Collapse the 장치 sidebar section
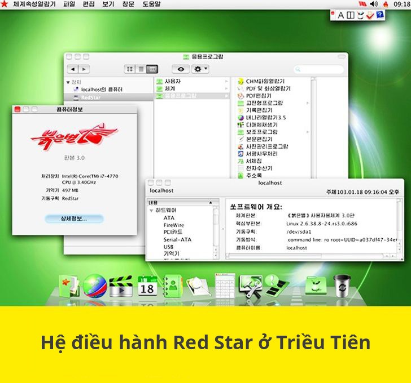Screen dimensions: 411x383 [68, 82]
